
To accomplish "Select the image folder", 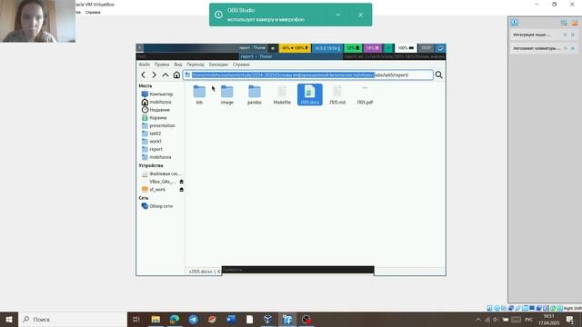I will pyautogui.click(x=226, y=94).
